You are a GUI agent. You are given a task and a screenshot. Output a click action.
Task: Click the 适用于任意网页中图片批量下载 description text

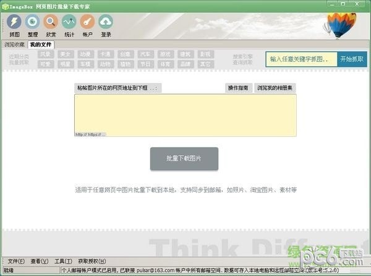click(185, 190)
